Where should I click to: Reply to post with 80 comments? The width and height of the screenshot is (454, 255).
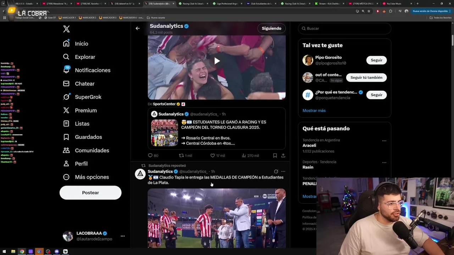point(153,155)
